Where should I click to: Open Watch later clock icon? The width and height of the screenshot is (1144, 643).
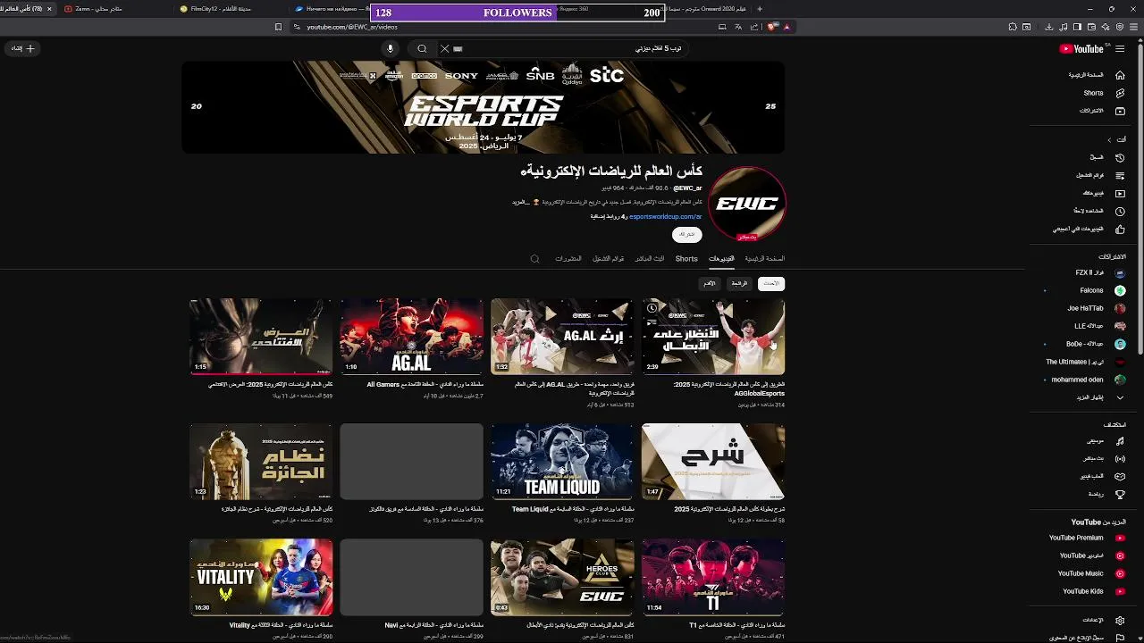click(x=1120, y=211)
